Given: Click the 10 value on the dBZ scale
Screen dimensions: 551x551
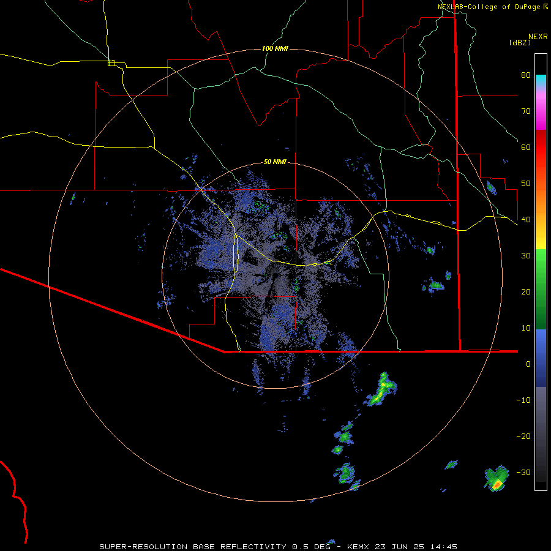Looking at the screenshot, I should point(526,328).
